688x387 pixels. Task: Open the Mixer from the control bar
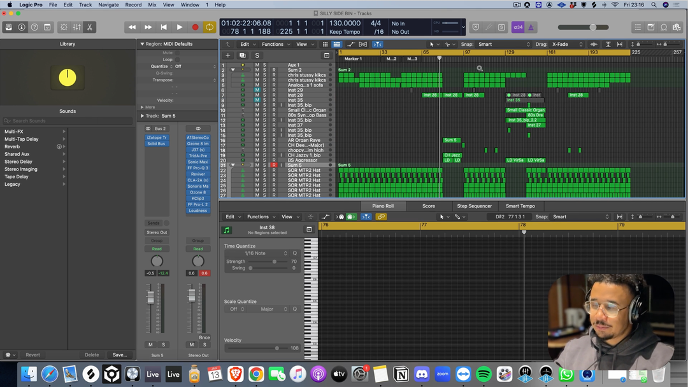tap(76, 27)
